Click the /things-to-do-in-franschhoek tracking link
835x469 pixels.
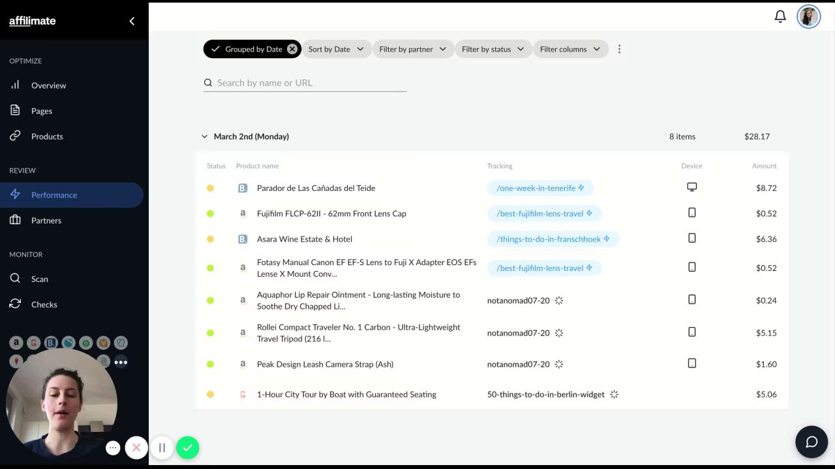(x=553, y=239)
